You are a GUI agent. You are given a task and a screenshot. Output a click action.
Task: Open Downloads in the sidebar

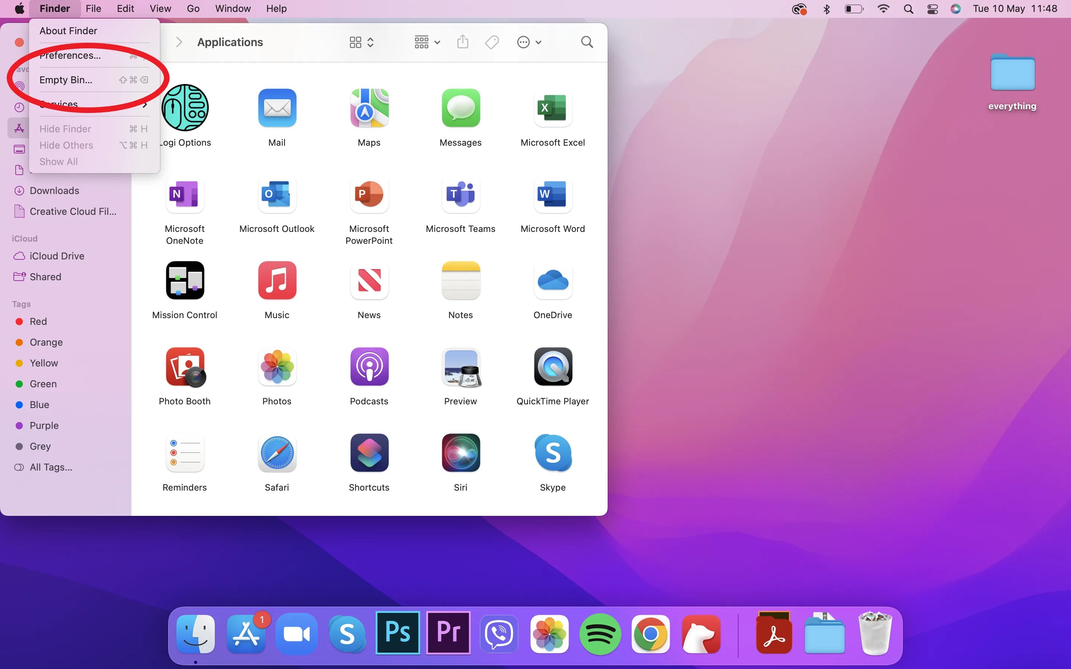(x=54, y=191)
